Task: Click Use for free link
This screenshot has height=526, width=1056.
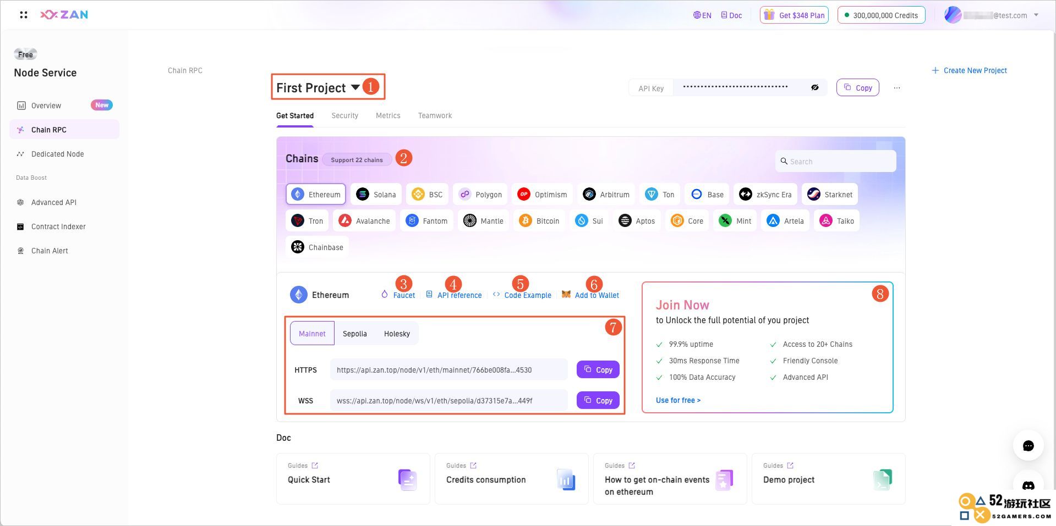Action: tap(678, 400)
